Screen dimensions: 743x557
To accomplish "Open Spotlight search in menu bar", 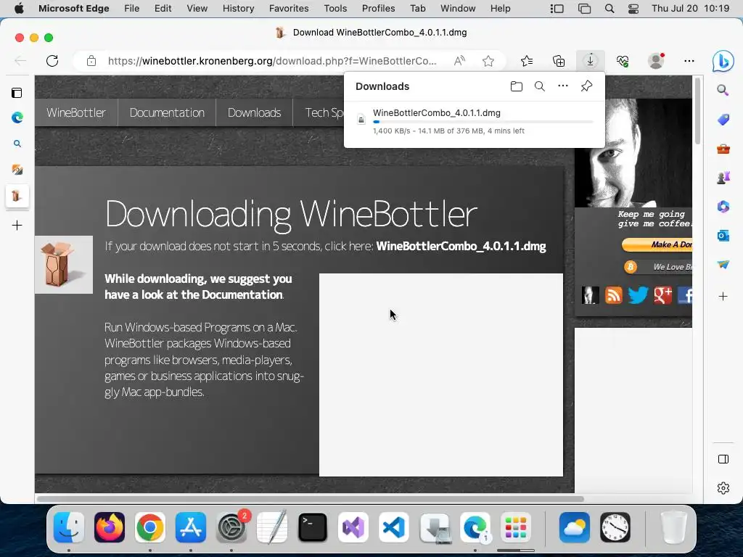I will 609,9.
